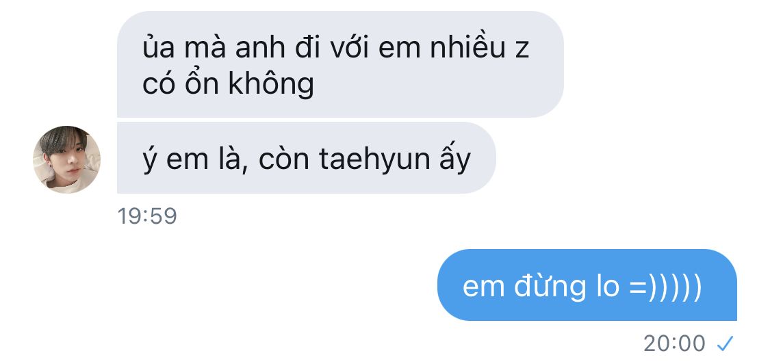Image resolution: width=770 pixels, height=364 pixels.
Task: Click the 19:59 received timestamp
Action: tap(147, 216)
